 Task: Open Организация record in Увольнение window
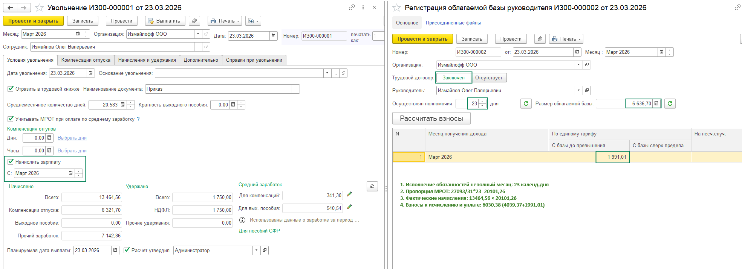click(206, 34)
